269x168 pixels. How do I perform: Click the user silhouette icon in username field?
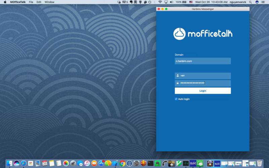click(178, 75)
